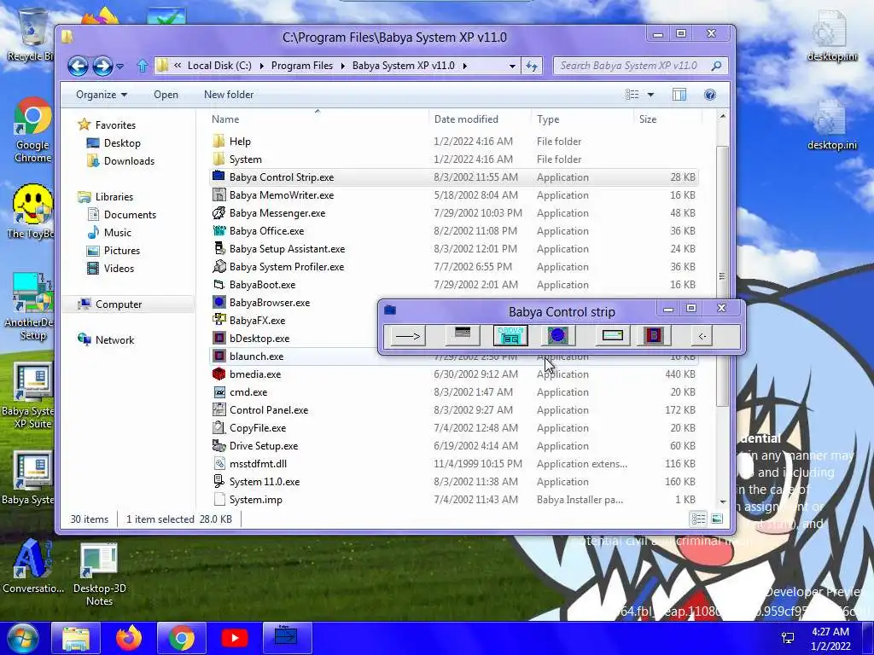Click the Explorer Back navigation button
Viewport: 874px width, 655px height.
tap(78, 67)
